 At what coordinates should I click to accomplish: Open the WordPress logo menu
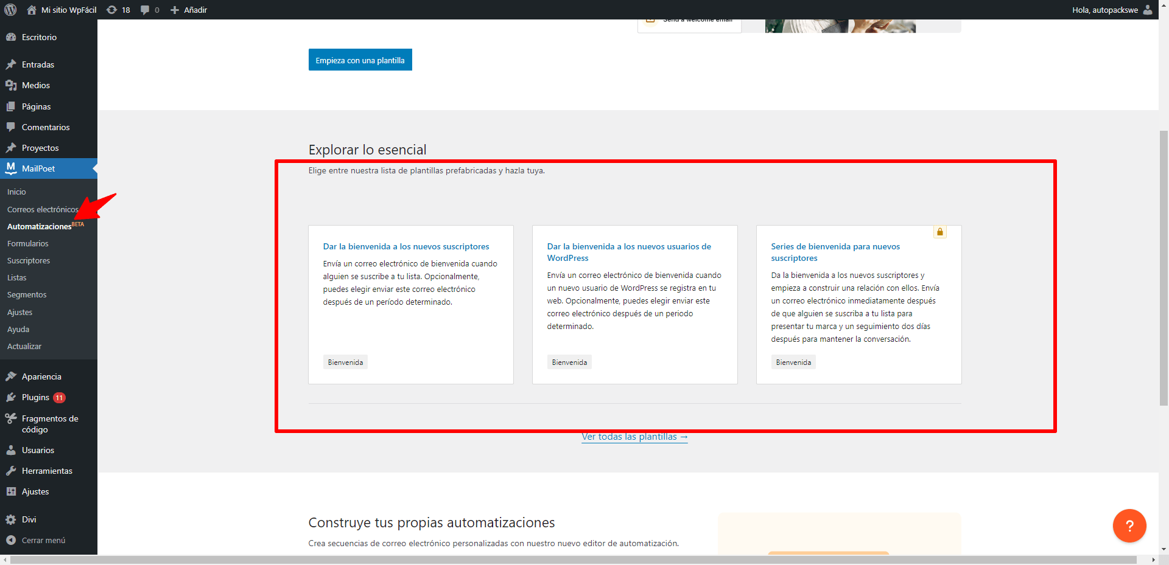[x=10, y=10]
